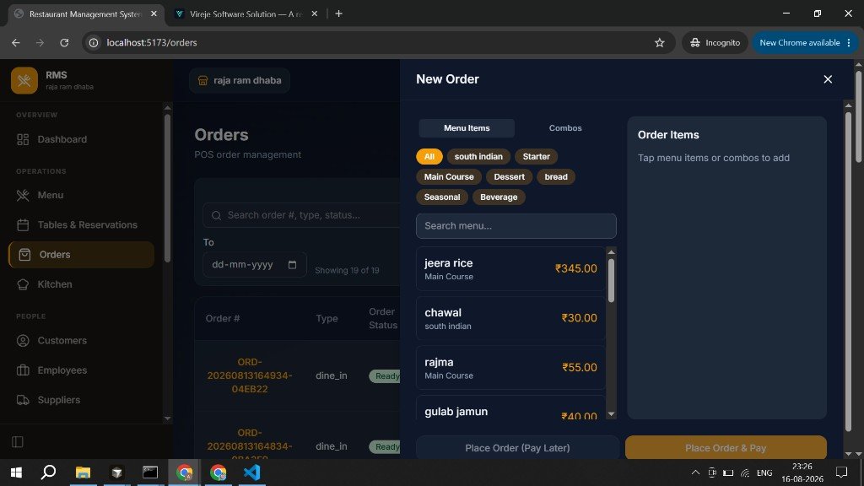Click Place Order & Pay button
Screen dimensions: 864x486
(726, 447)
